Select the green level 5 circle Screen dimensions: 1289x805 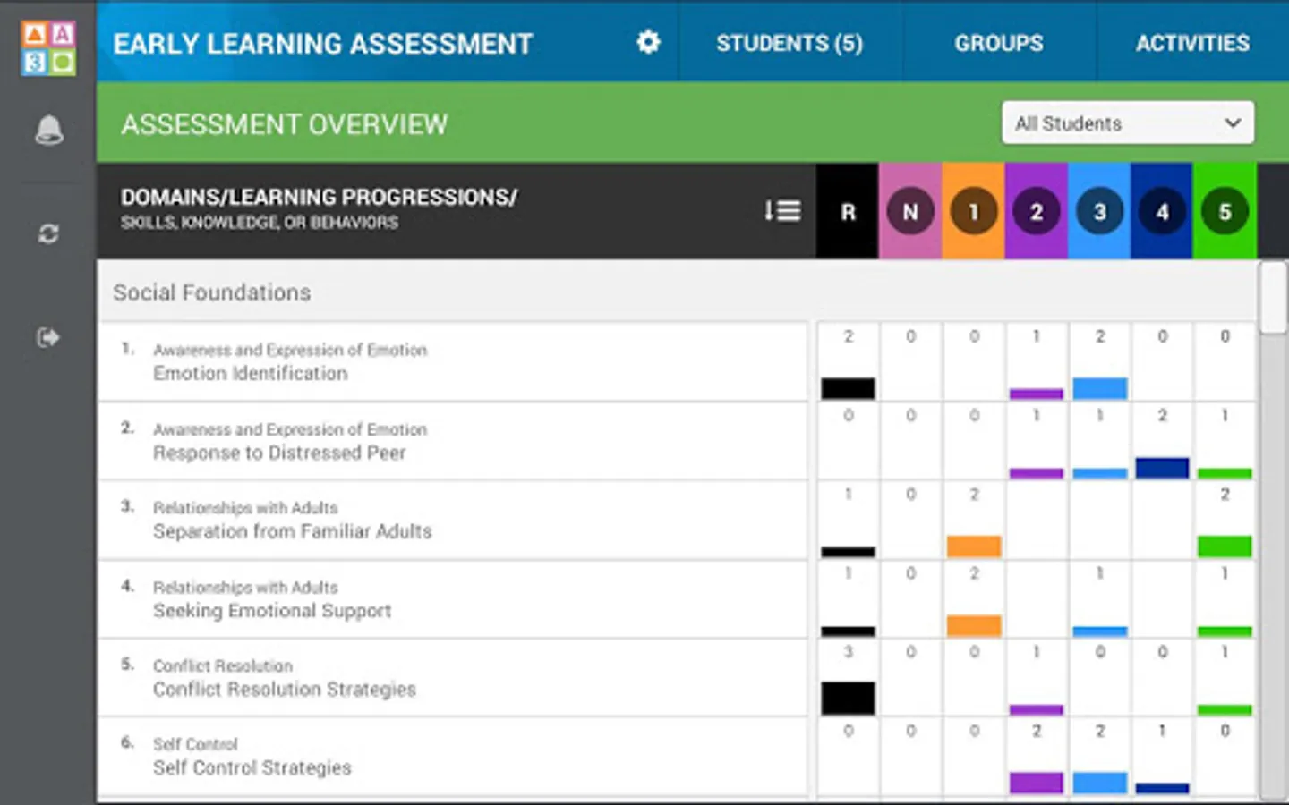tap(1225, 212)
